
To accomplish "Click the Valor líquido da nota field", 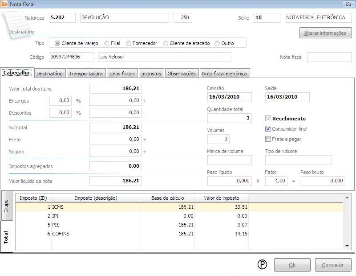I will coord(115,181).
